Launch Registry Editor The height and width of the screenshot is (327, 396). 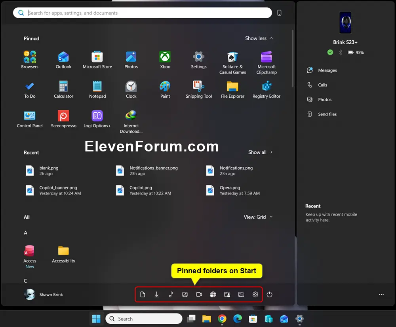coord(267,89)
